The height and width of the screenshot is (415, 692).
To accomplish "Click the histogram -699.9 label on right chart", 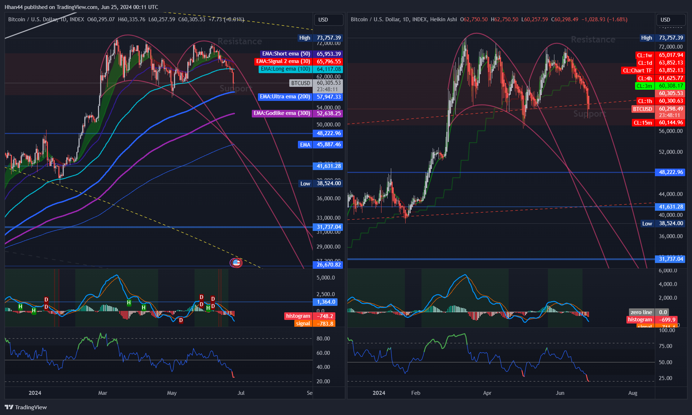I will (652, 320).
